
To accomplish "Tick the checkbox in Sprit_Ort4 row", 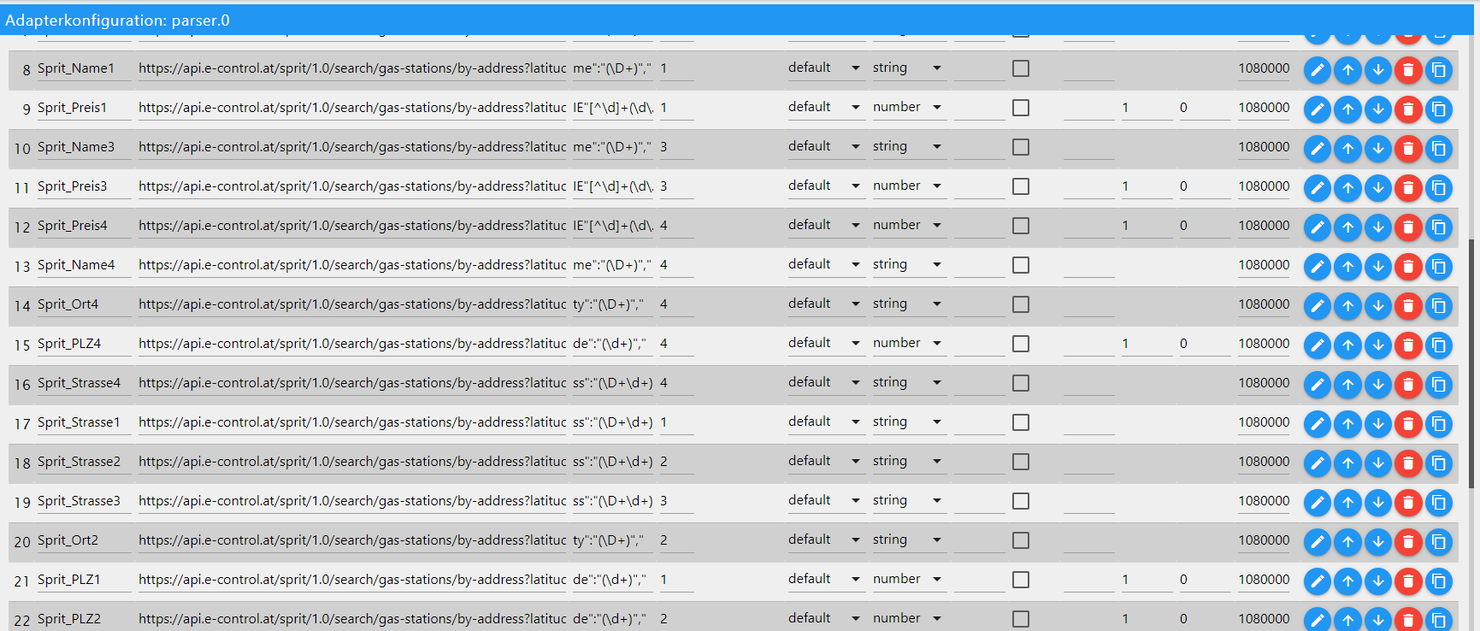I will tap(1021, 304).
